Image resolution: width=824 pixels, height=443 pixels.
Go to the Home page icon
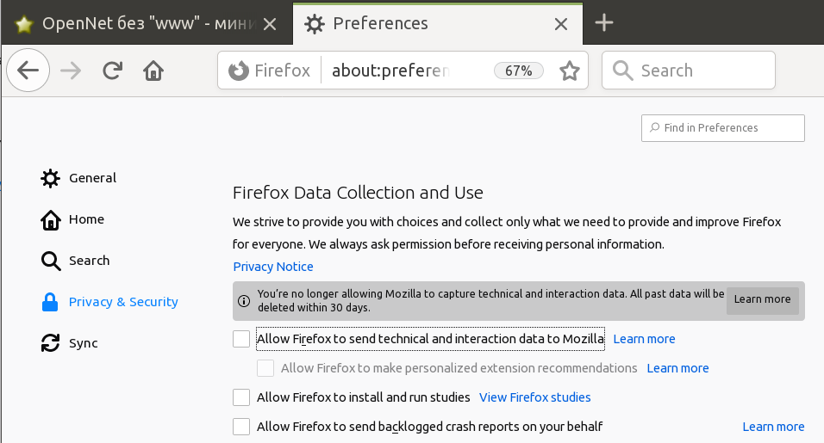point(153,71)
